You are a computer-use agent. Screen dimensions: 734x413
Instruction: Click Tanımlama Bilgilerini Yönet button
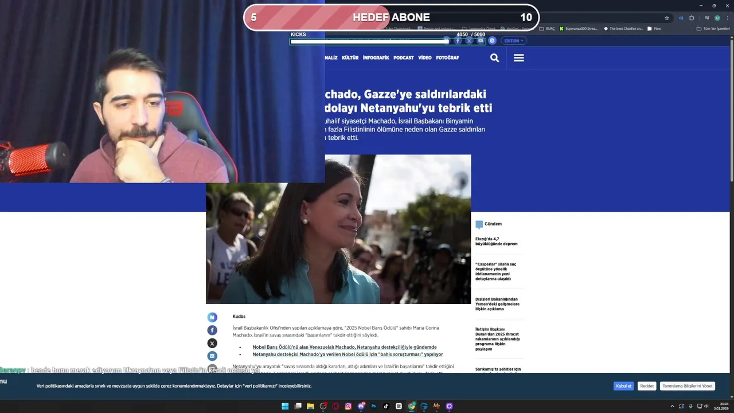coord(687,386)
